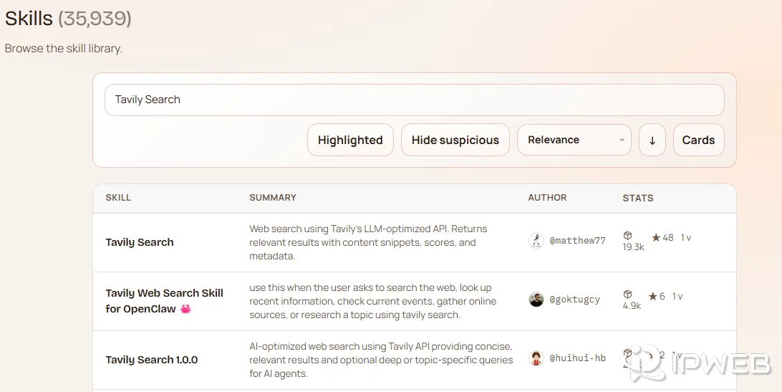Click the sort direction arrow button
The height and width of the screenshot is (392, 782).
point(652,140)
